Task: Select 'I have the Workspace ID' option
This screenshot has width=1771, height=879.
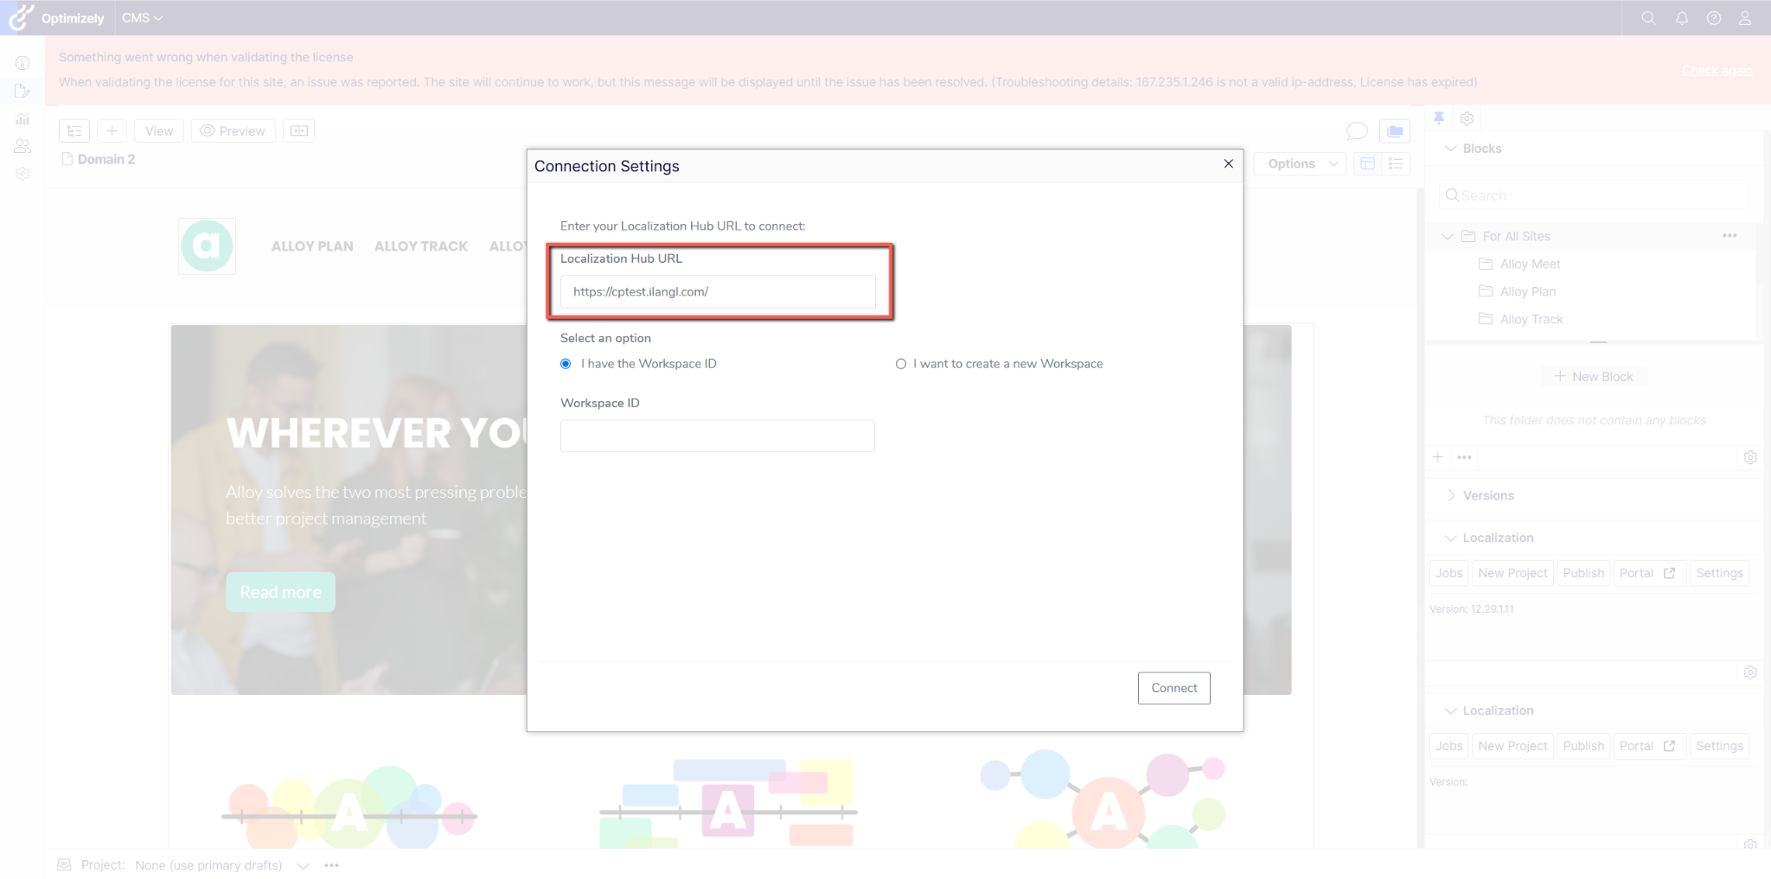Action: pos(566,364)
